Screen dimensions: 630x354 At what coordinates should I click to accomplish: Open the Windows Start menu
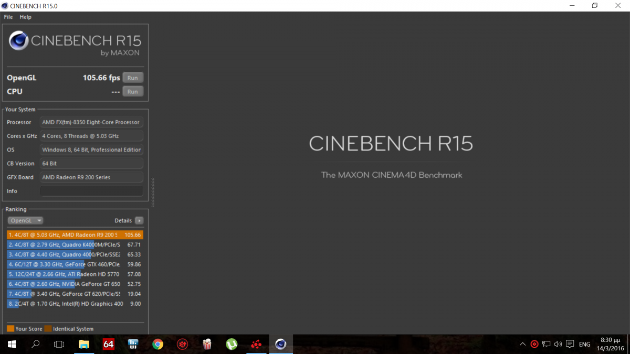(12, 345)
